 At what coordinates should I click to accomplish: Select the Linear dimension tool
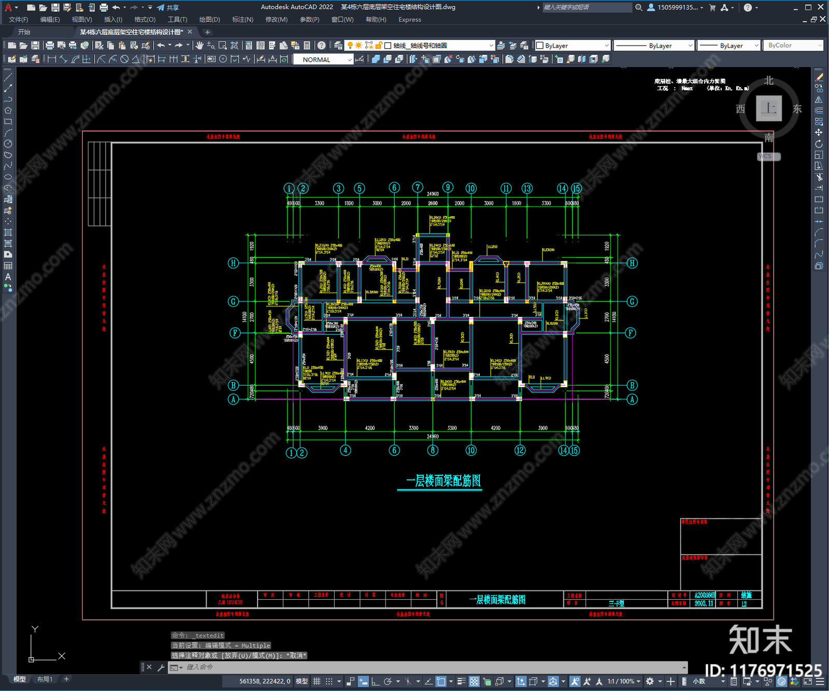[x=52, y=59]
